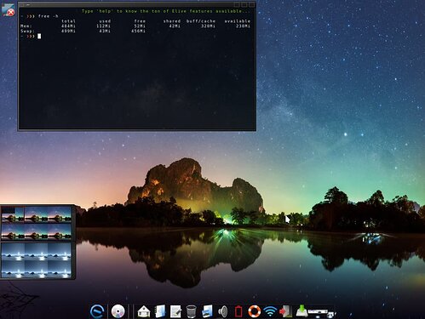Click the Mem total value 484Mi
This screenshot has width=425, height=319.
tap(68, 26)
